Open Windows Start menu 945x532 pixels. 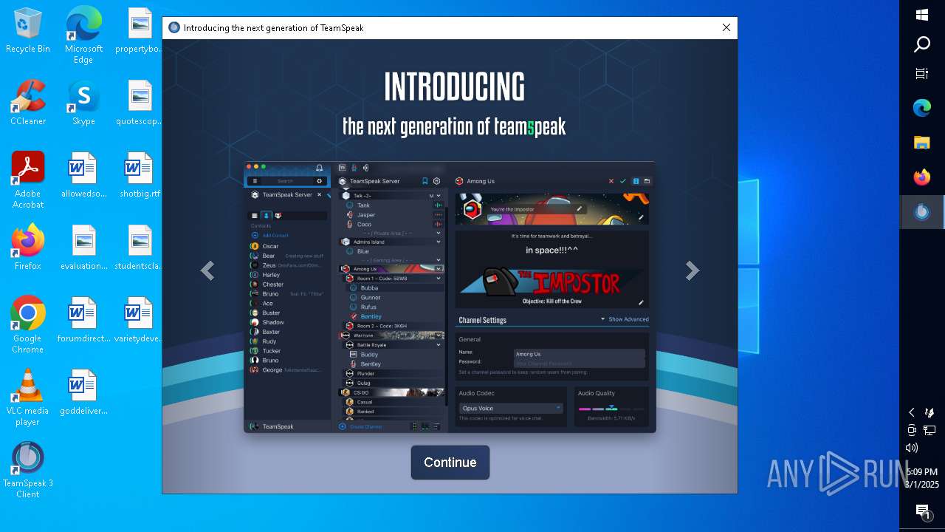(x=922, y=15)
